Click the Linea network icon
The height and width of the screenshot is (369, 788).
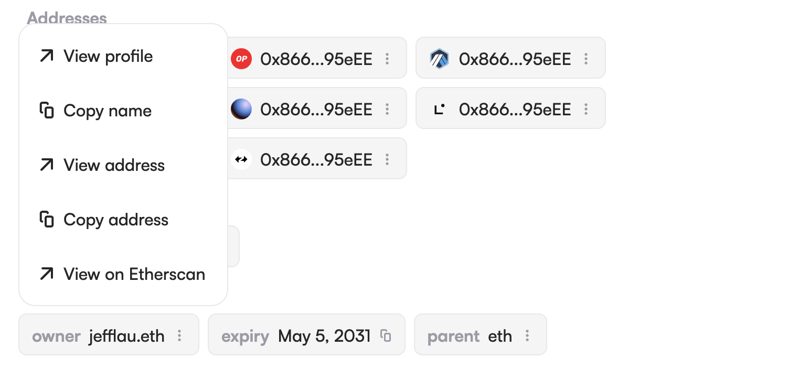pyautogui.click(x=439, y=109)
